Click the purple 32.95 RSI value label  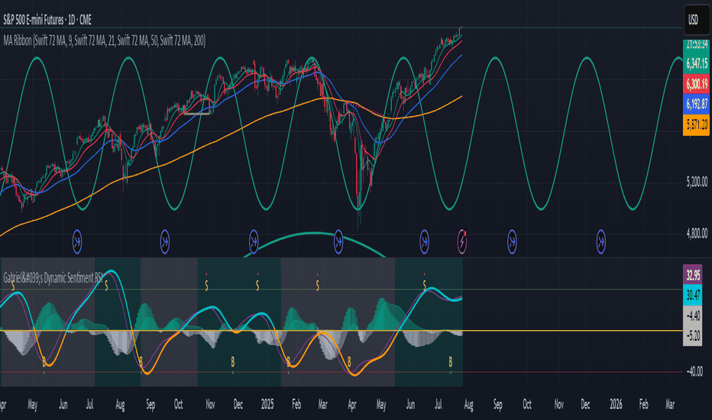(692, 275)
